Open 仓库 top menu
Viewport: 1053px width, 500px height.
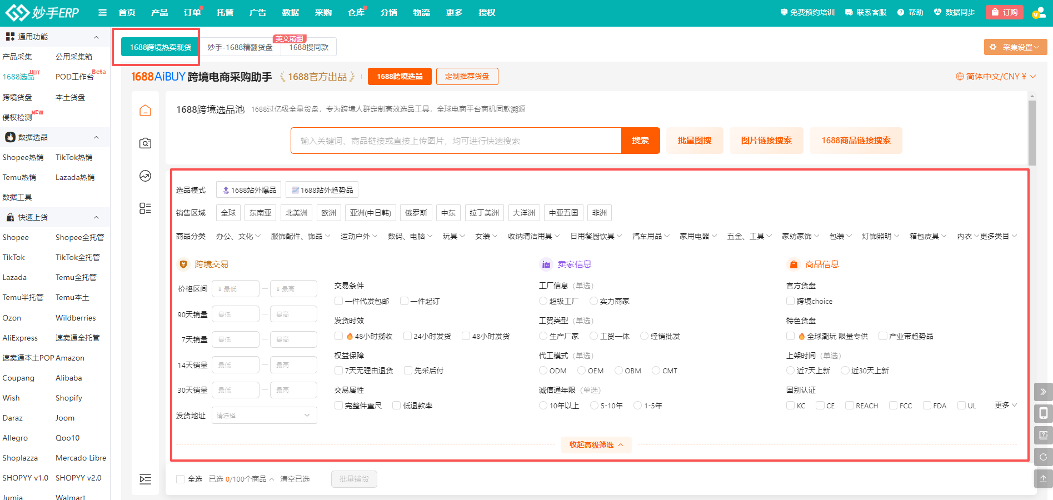(x=356, y=12)
